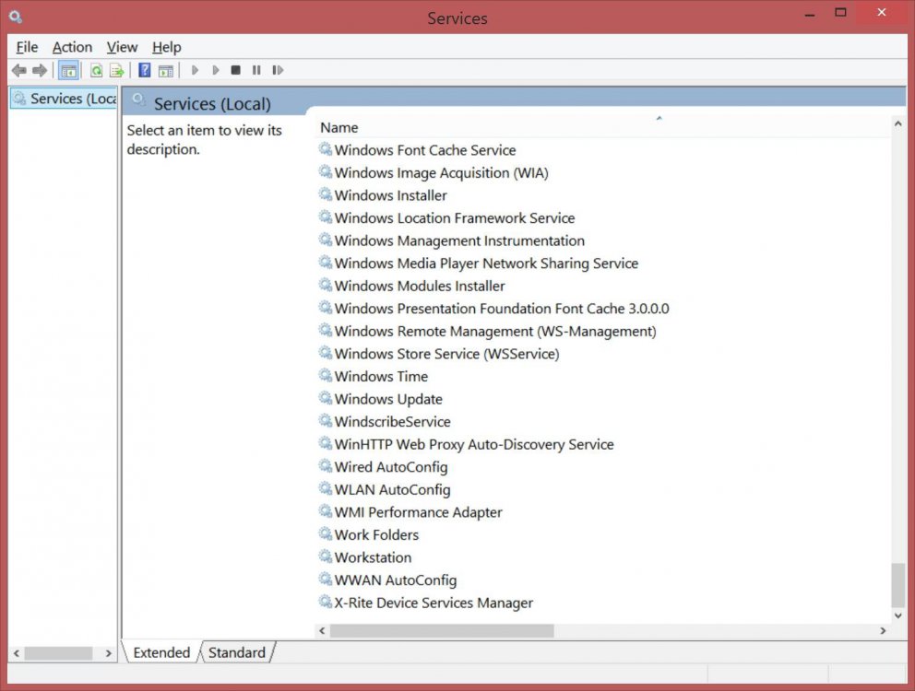Image resolution: width=915 pixels, height=691 pixels.
Task: Select Windows Image Acquisition (WIA)
Action: 434,172
